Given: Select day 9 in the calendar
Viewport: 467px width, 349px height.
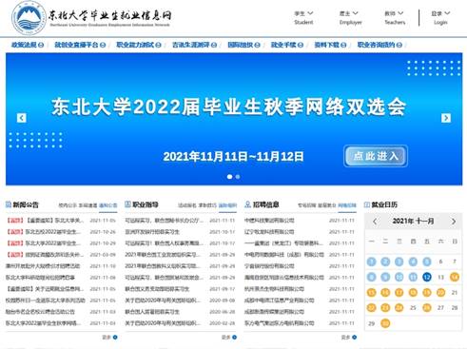Looking at the screenshot, I should click(x=385, y=277).
